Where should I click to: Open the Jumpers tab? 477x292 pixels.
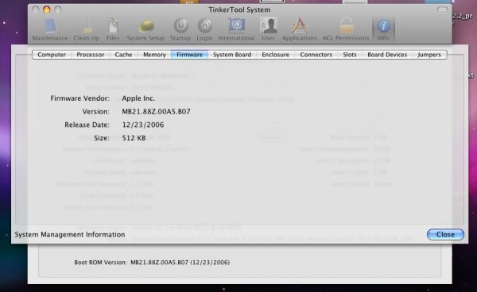429,55
